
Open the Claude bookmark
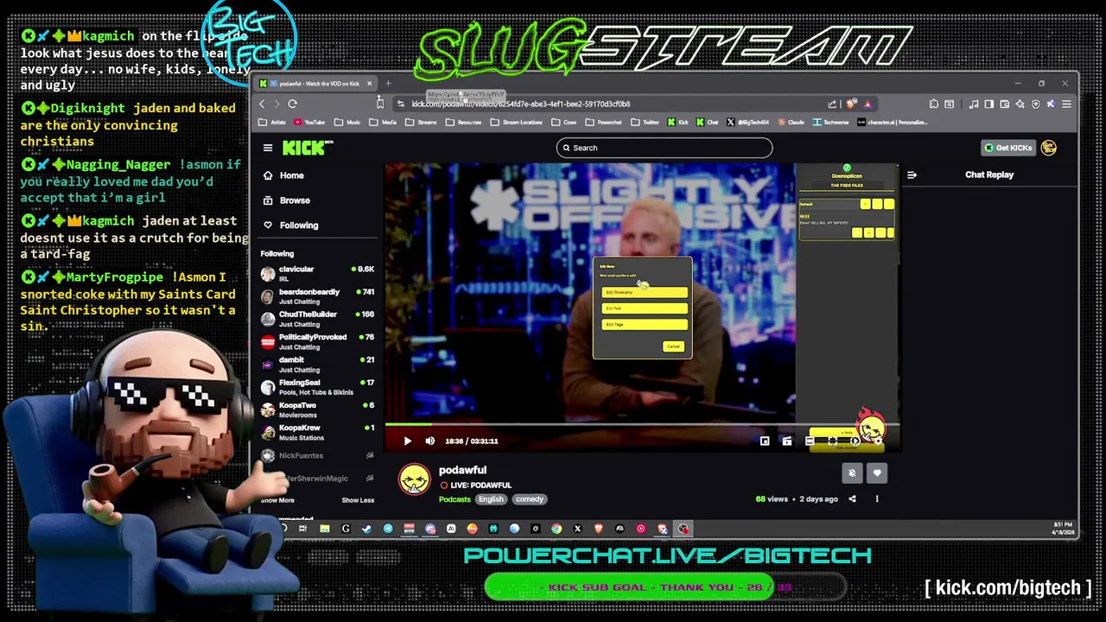point(791,123)
